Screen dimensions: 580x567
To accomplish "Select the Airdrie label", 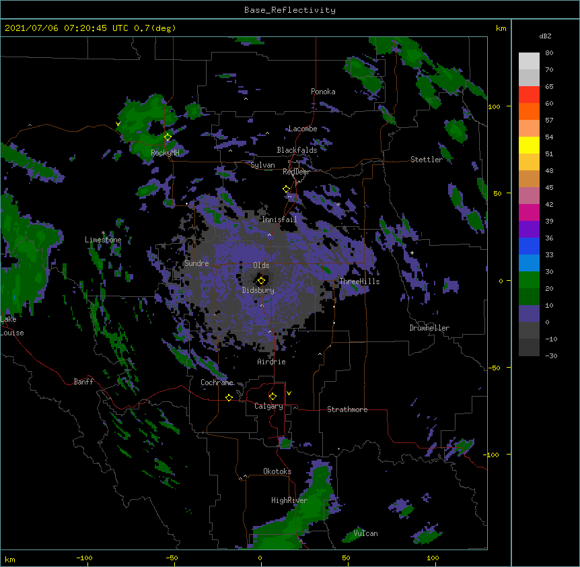I will pyautogui.click(x=271, y=362).
